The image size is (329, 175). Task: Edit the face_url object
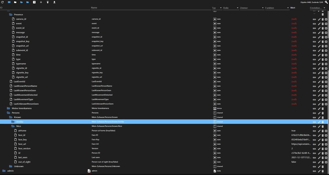pyautogui.click(x=319, y=144)
